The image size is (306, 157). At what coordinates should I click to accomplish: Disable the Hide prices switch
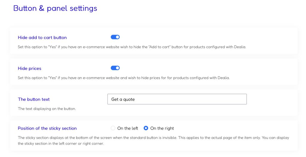tap(115, 68)
